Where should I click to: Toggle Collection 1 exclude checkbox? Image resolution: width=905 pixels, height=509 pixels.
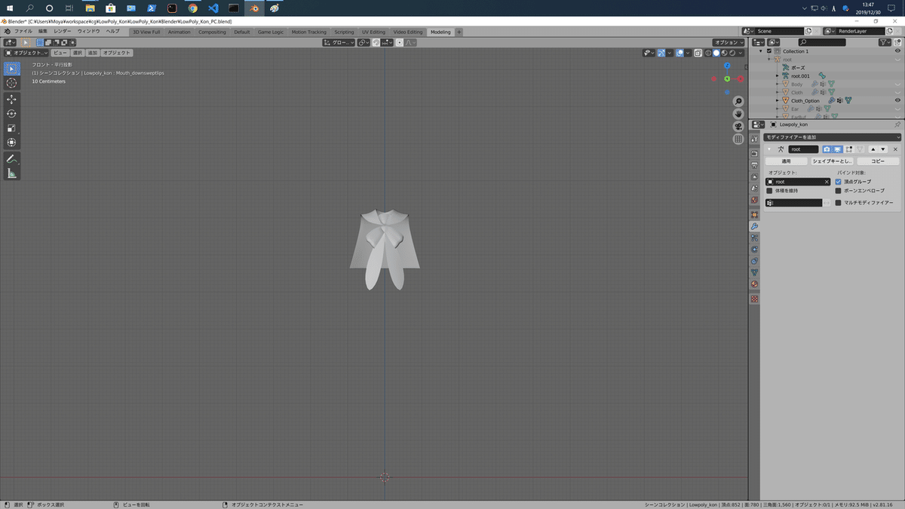click(769, 51)
